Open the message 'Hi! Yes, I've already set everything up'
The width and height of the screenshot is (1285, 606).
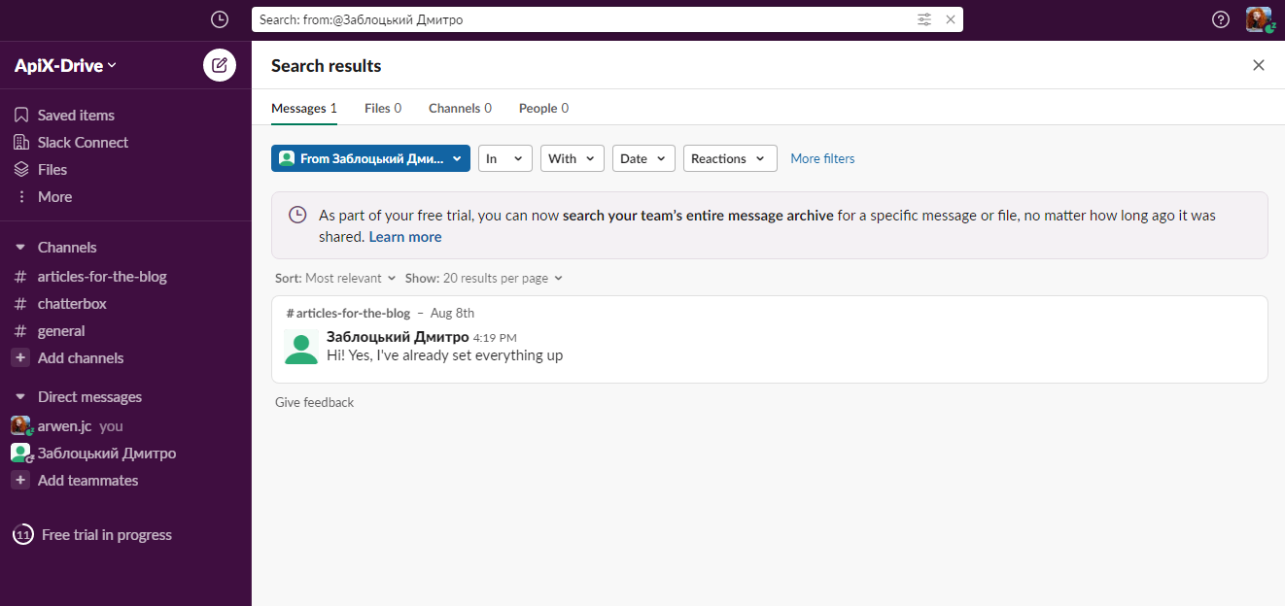click(x=444, y=355)
